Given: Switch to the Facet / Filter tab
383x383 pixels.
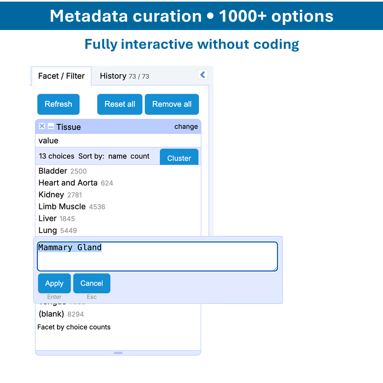Looking at the screenshot, I should tap(61, 76).
